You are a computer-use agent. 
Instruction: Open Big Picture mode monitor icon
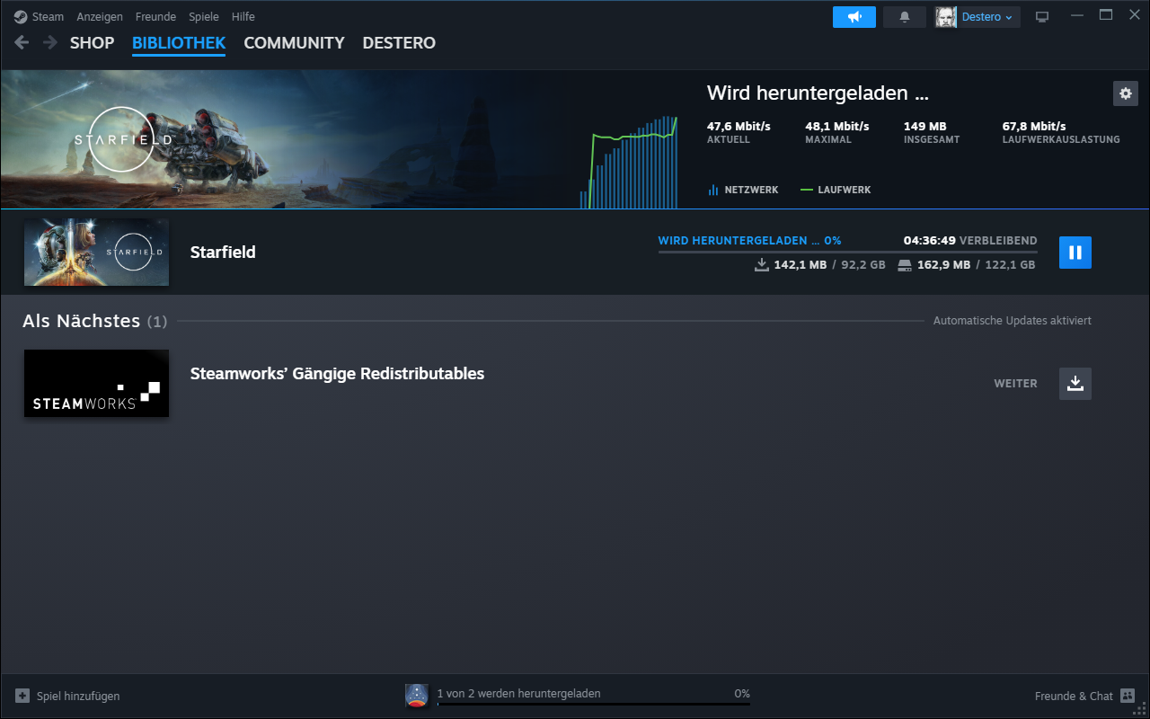[x=1042, y=17]
